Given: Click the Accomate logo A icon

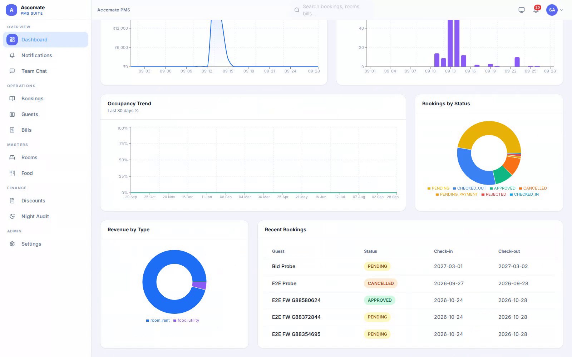Looking at the screenshot, I should pyautogui.click(x=11, y=10).
